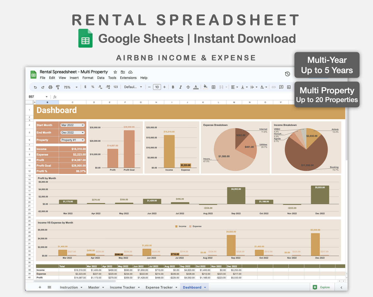Toggle strikethrough formatting
Viewport: 373px width, 297px height.
coord(188,87)
